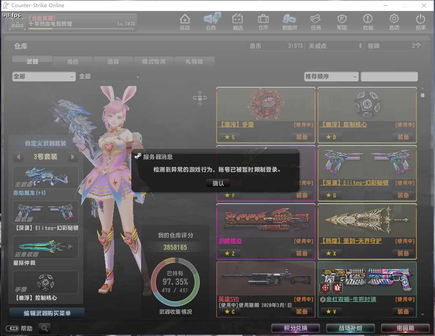
Task: Go back using the 返回 home icon
Action: 185,22
